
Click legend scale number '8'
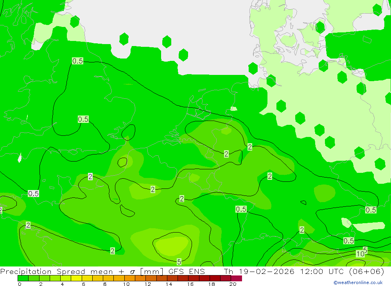tap(105, 284)
